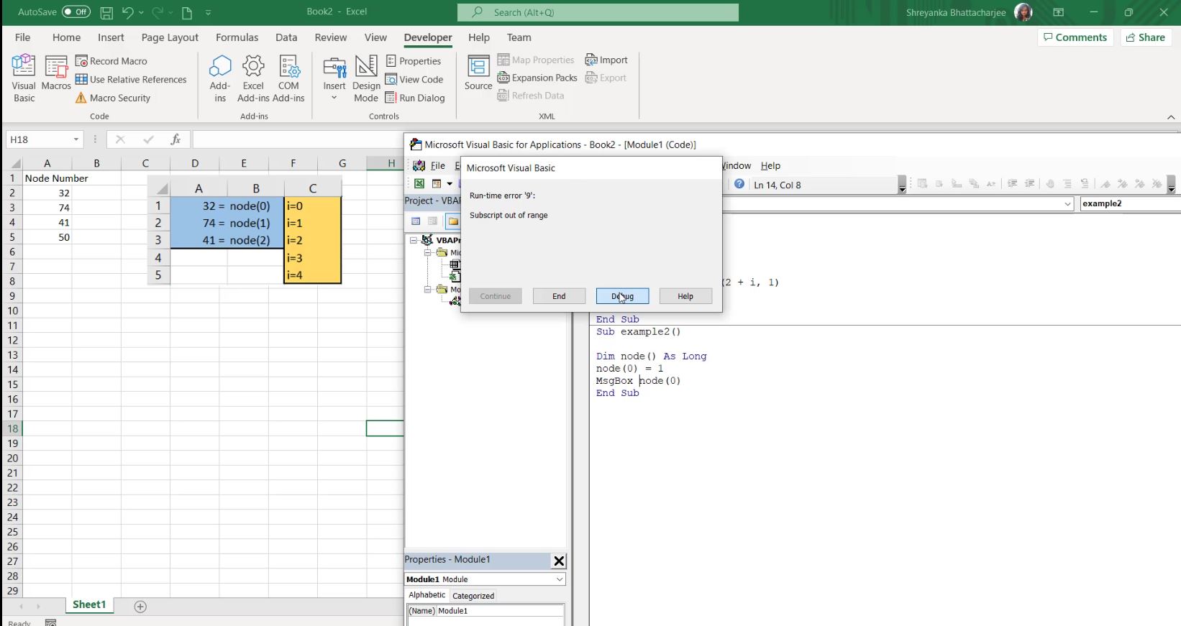Click View Object icon in Project pane

click(x=433, y=221)
